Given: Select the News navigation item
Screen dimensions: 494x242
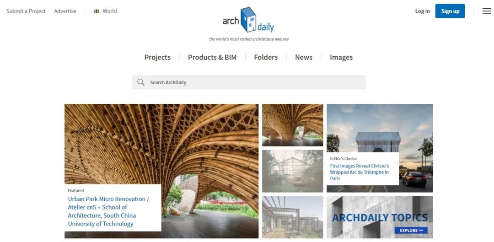Looking at the screenshot, I should click(304, 57).
